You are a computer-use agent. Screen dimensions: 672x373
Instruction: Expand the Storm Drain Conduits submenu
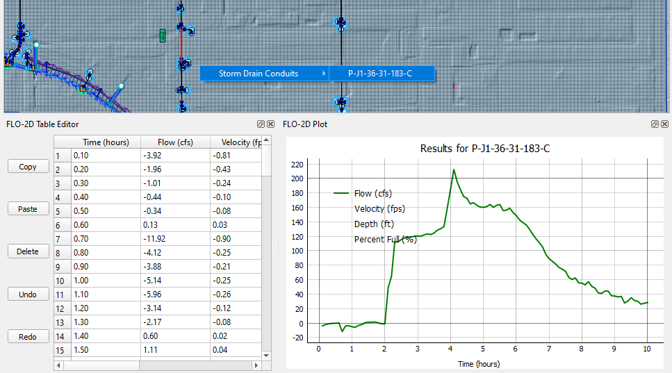click(264, 73)
